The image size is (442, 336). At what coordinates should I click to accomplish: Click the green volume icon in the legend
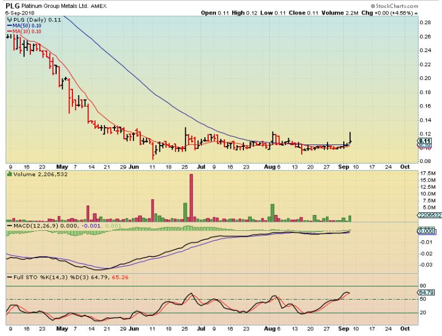[10, 174]
